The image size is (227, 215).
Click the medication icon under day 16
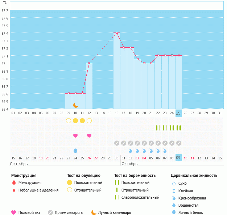tap(117, 143)
